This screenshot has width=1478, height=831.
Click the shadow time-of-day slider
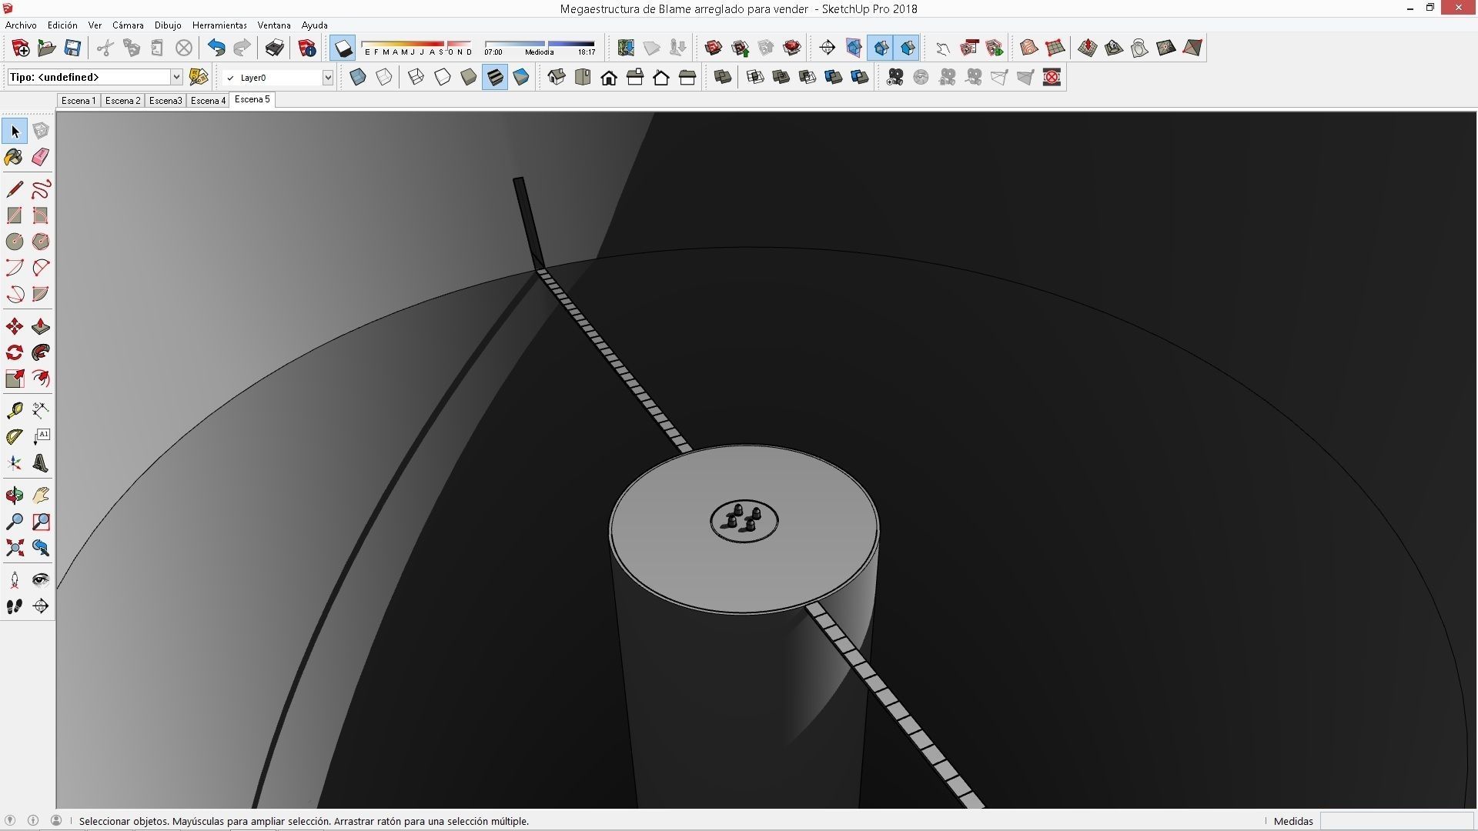[539, 44]
